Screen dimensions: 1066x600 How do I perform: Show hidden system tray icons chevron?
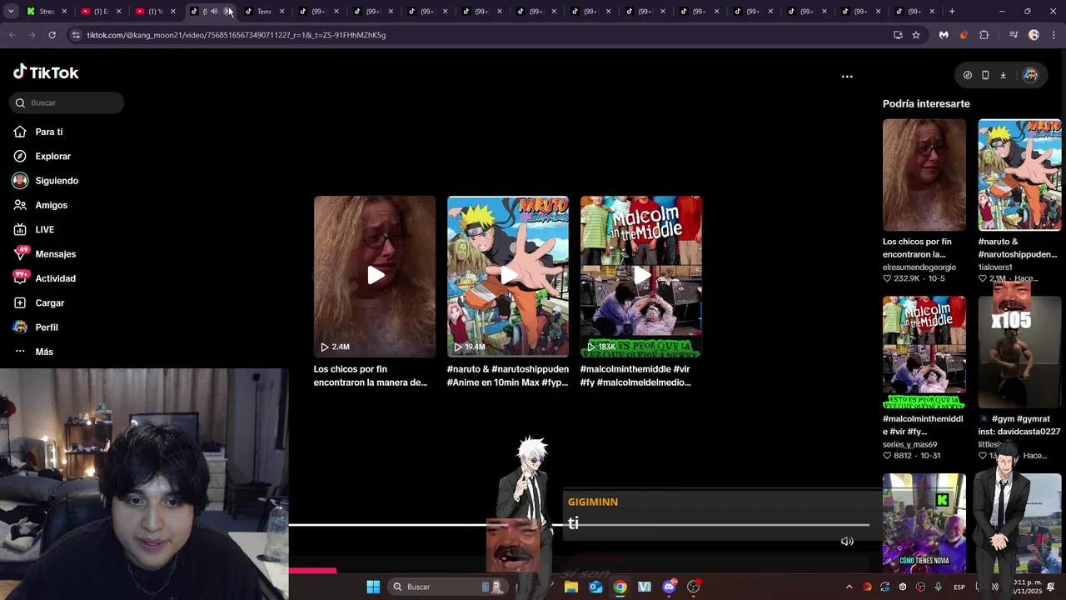pyautogui.click(x=849, y=587)
